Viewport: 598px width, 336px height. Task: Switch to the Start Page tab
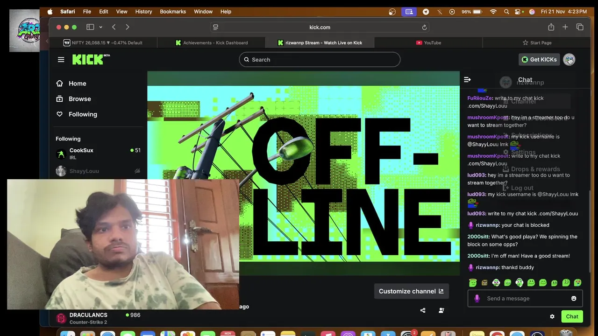point(537,42)
